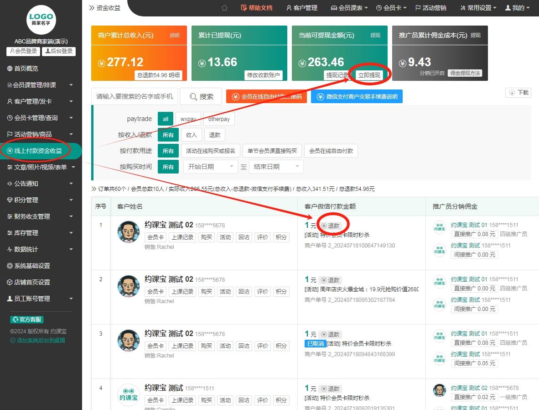The width and height of the screenshot is (539, 410).
Task: Click 退款 refund icon in row 3
Action: point(330,335)
